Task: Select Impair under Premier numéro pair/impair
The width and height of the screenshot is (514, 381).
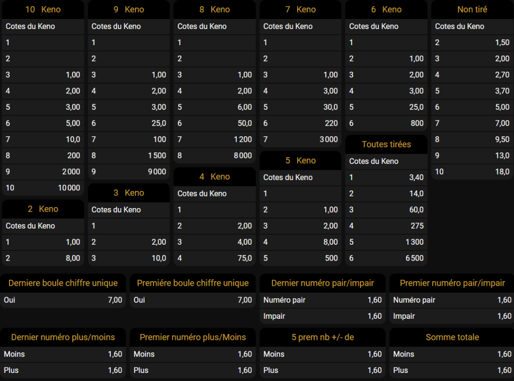Action: [452, 316]
